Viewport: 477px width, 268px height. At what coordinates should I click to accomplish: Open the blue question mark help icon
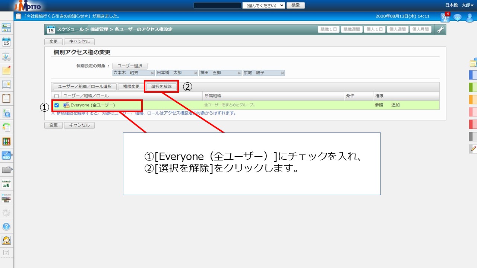pyautogui.click(x=6, y=226)
